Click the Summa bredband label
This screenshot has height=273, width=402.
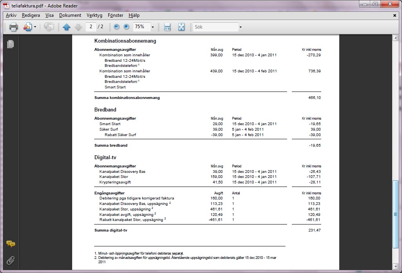pos(111,145)
